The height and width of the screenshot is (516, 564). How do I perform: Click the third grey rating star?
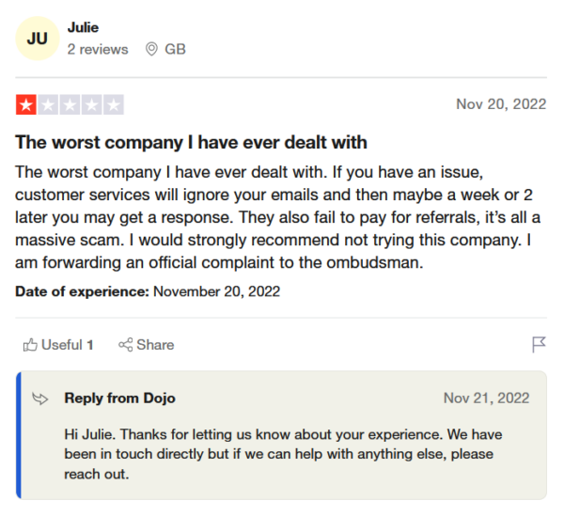click(70, 104)
